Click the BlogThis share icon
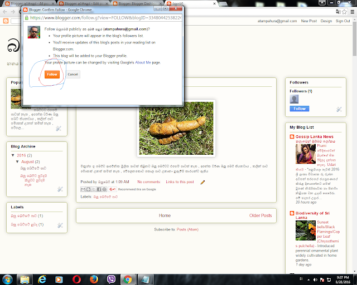Screen dimensions: 357x285 [88, 189]
